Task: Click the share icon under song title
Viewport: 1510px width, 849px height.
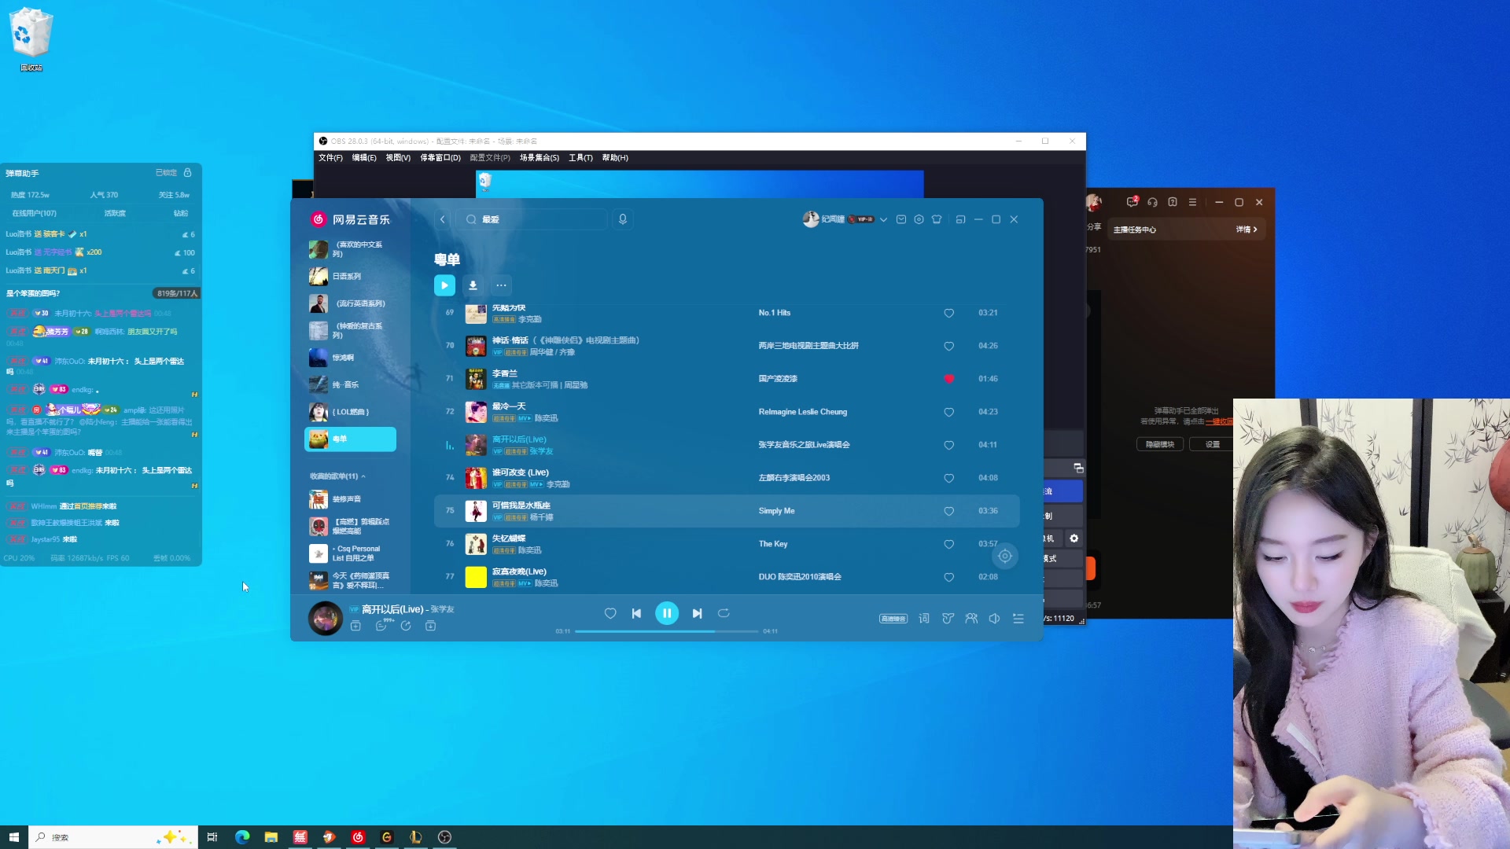Action: (x=406, y=626)
